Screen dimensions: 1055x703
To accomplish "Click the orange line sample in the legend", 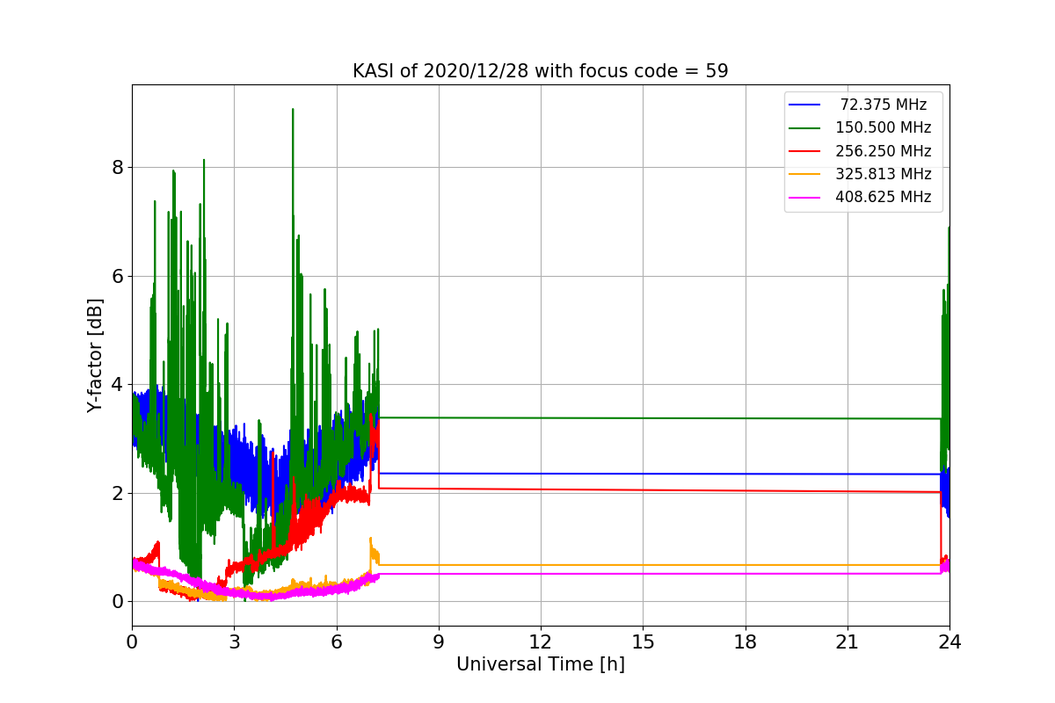I will [805, 174].
